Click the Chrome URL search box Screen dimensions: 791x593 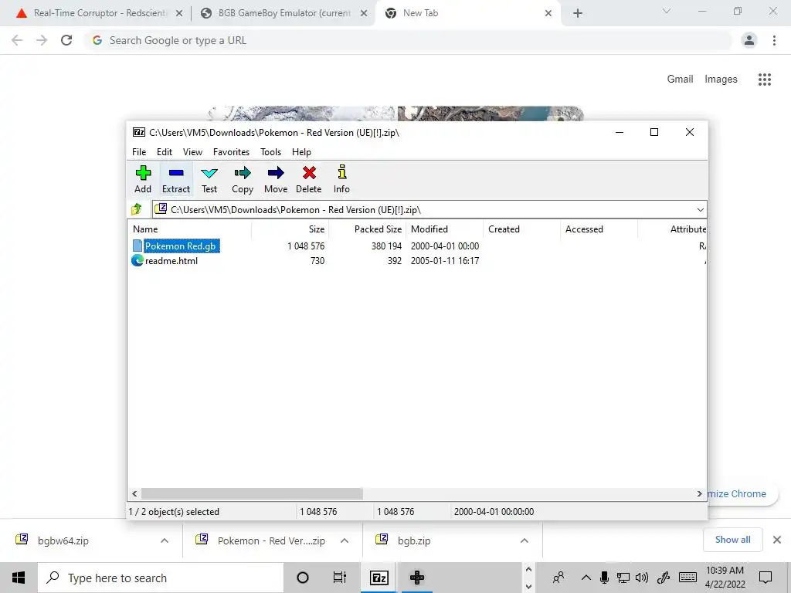click(x=408, y=40)
